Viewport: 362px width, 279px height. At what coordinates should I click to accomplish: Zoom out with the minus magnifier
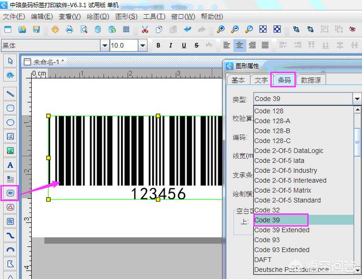click(x=235, y=29)
